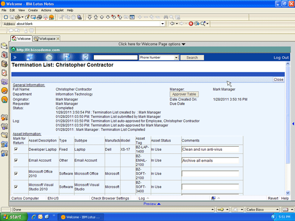This screenshot has width=295, height=221.
Task: Click the Help link in bottom bar
Action: pos(285,198)
